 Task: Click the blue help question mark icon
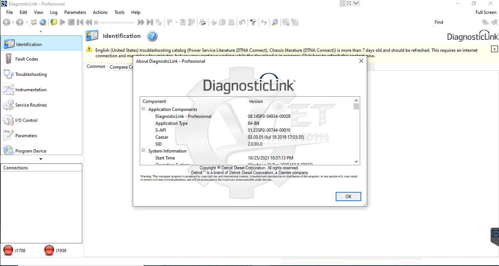pyautogui.click(x=152, y=37)
